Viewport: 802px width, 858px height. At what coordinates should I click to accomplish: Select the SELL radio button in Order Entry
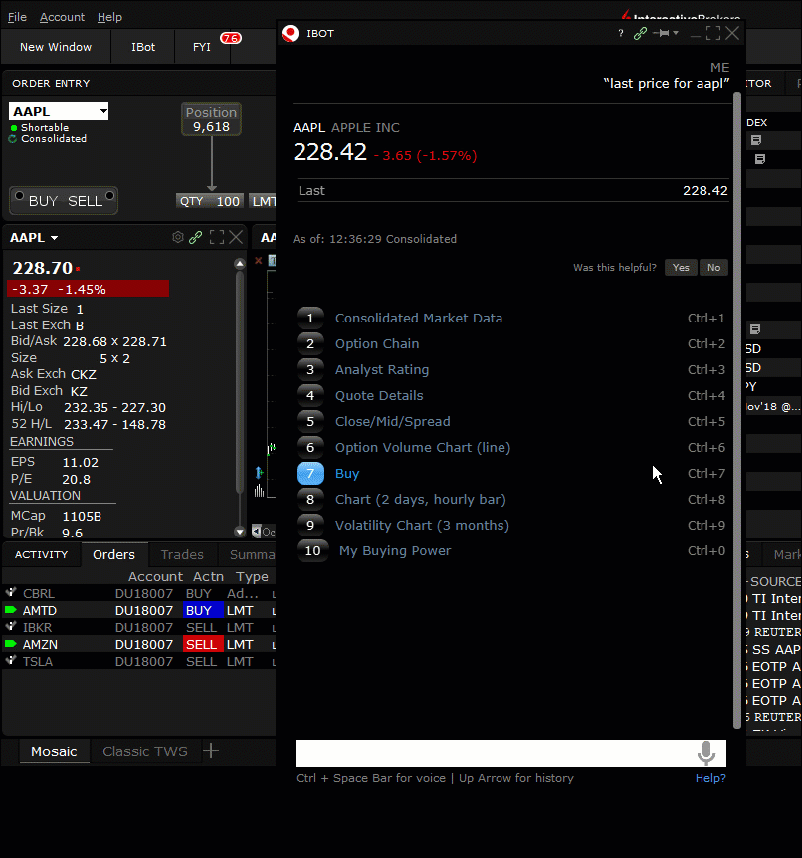pyautogui.click(x=110, y=196)
